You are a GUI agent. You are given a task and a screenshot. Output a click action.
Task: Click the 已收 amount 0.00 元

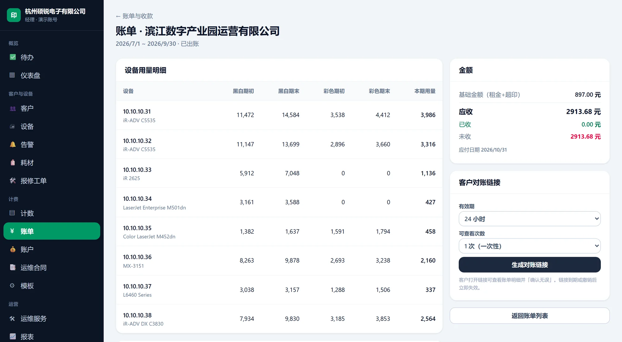[x=591, y=124]
